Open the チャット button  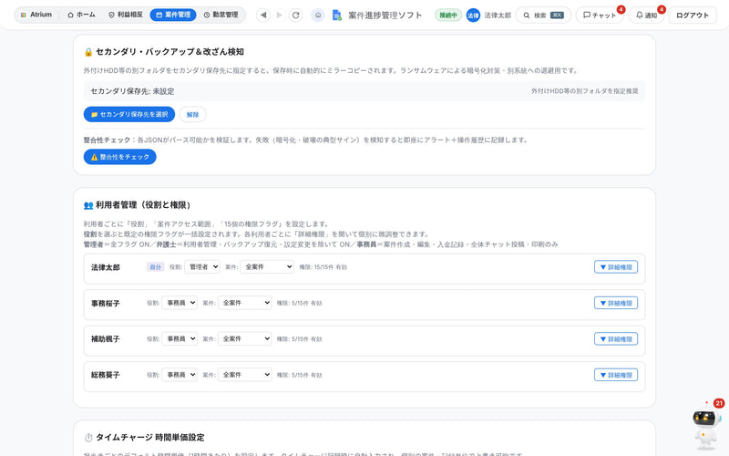coord(600,16)
